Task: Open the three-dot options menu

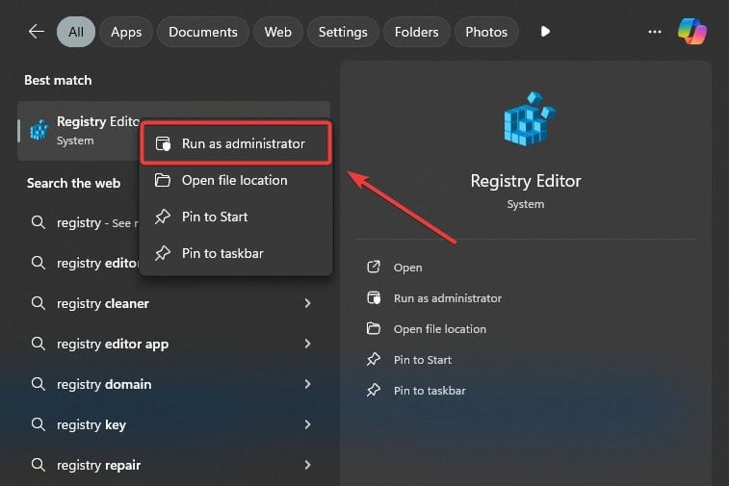Action: [x=655, y=32]
